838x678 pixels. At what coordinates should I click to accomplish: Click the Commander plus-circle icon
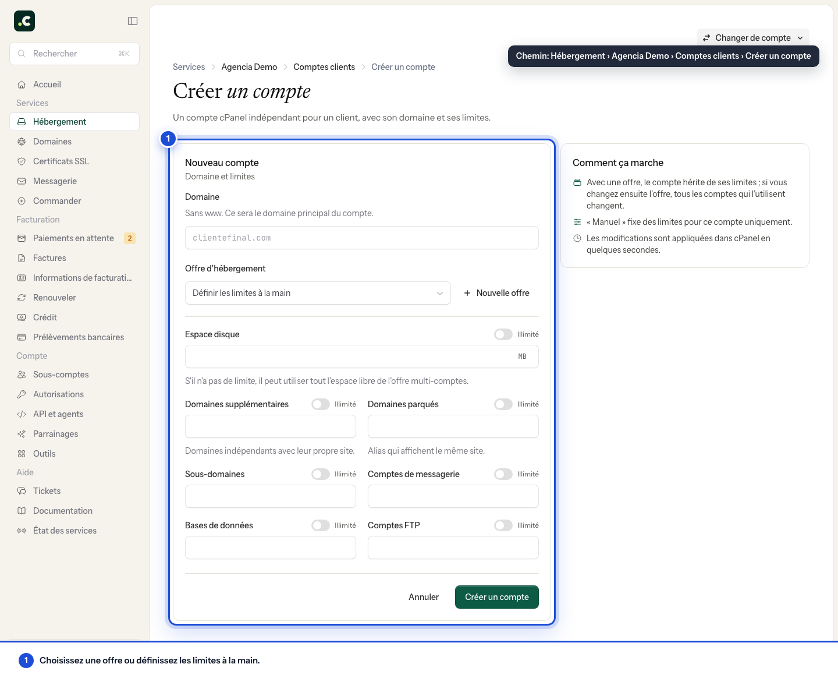(22, 201)
